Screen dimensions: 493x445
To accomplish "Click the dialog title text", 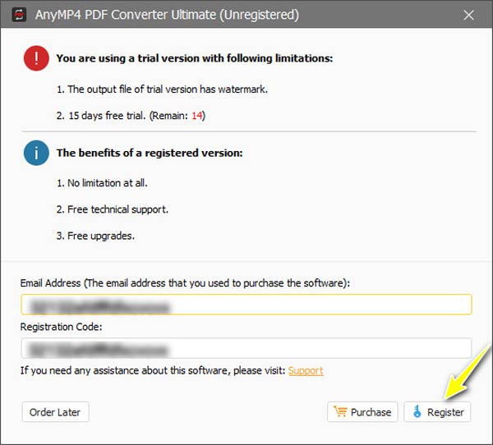I will [167, 15].
